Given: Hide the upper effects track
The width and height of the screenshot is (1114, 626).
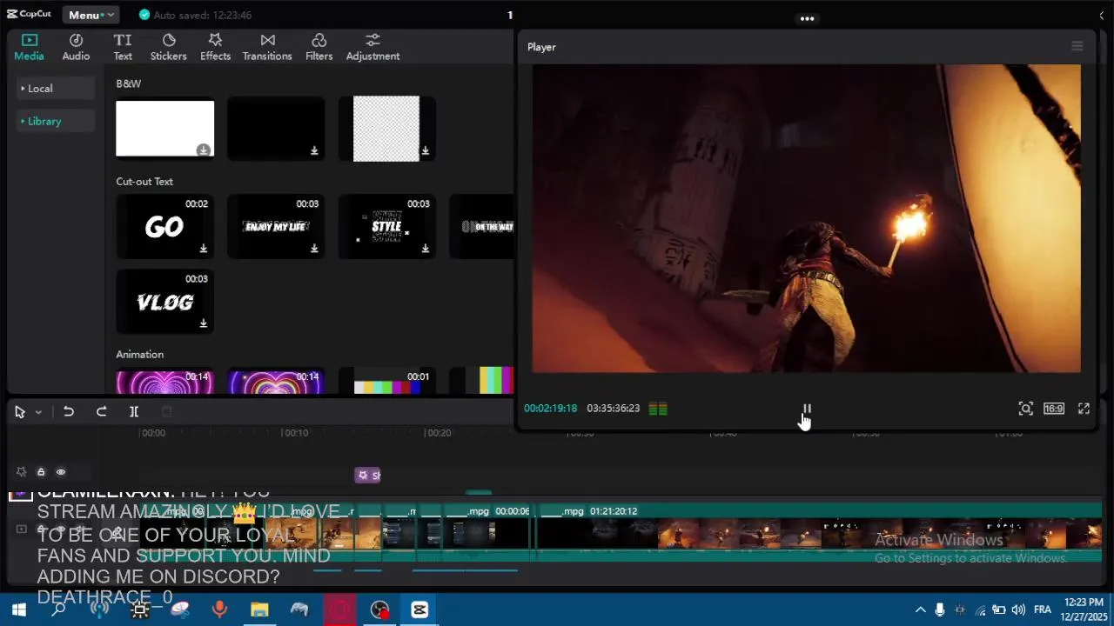Looking at the screenshot, I should (61, 472).
